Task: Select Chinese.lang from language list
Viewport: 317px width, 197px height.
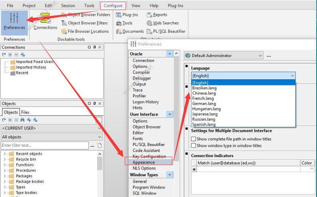Action: [203, 93]
